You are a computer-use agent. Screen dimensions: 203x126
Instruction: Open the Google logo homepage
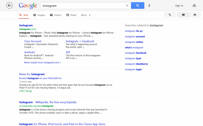tap(28, 6)
